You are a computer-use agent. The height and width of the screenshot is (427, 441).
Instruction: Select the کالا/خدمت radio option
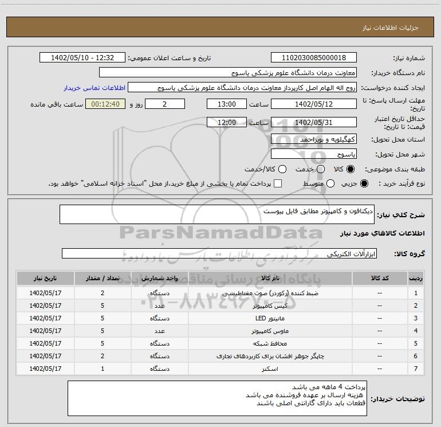point(282,169)
